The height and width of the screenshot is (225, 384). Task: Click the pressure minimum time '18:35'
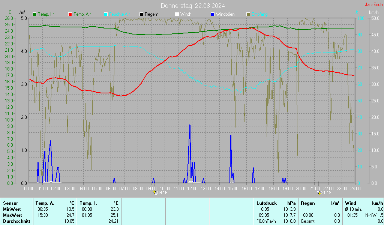point(264,209)
